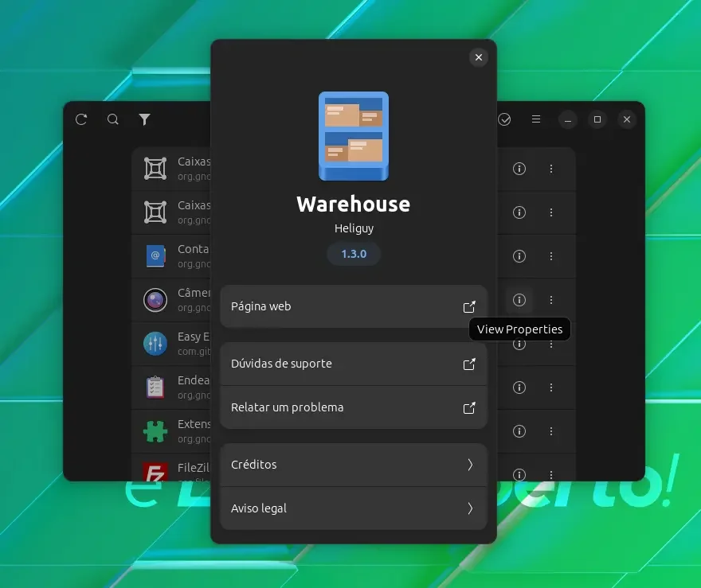Expand the Créditos section
The height and width of the screenshot is (588, 701).
(353, 465)
